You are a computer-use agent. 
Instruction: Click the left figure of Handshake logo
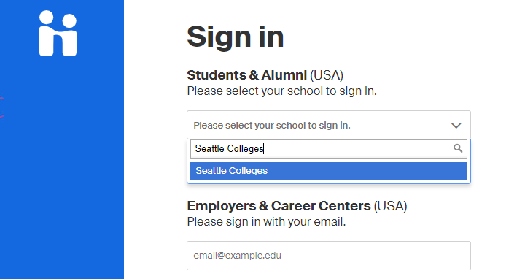tap(47, 33)
